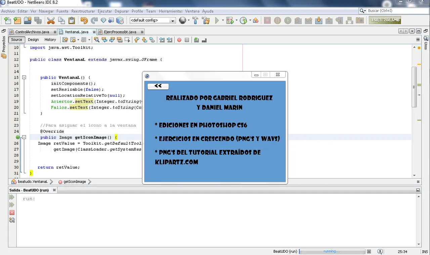Screen dimensions: 430x255
Task: Open the Reestructurar menu
Action: 83,11
